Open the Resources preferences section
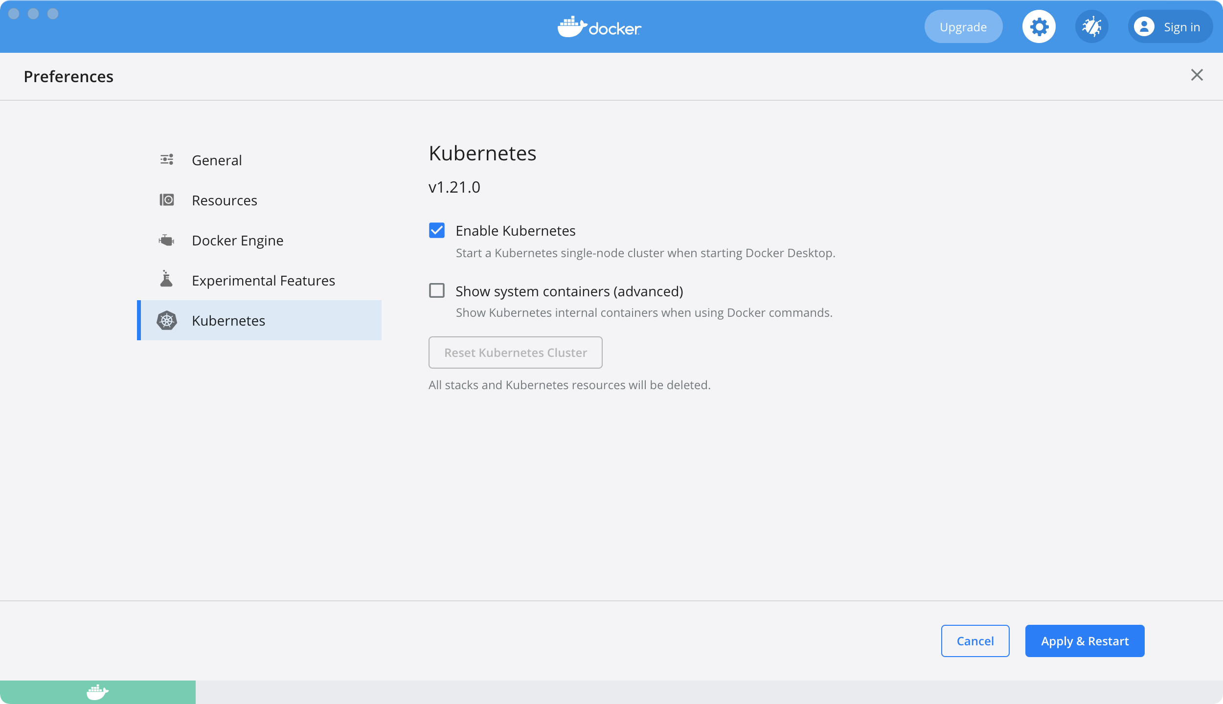 coord(224,199)
